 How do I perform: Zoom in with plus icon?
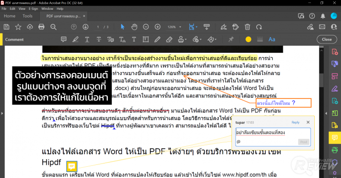(157, 27)
